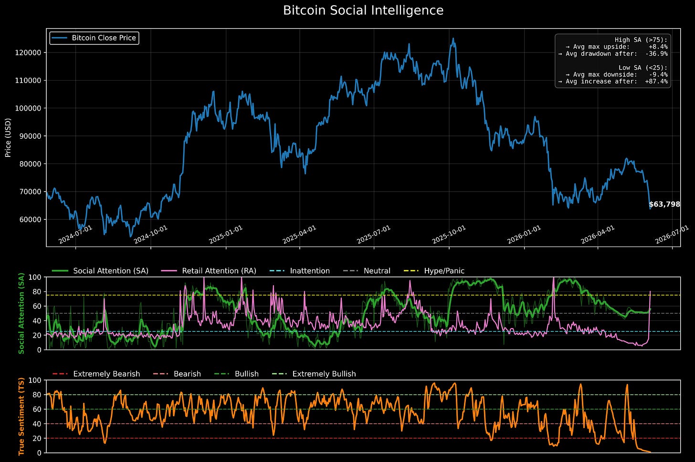The height and width of the screenshot is (462, 695).
Task: Select the 2024-10-01 date label
Action: (x=151, y=235)
